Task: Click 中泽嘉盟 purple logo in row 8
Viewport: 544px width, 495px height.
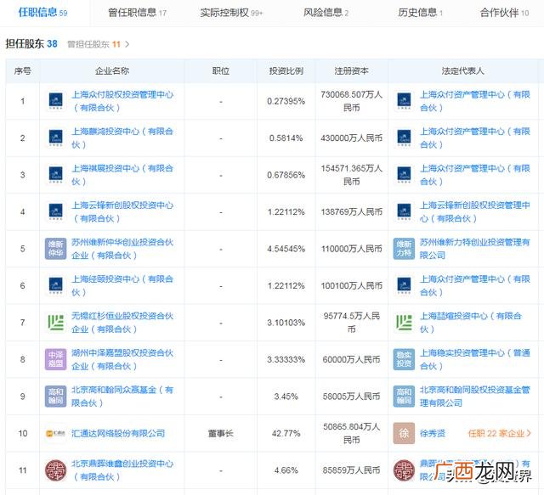Action: pos(55,359)
